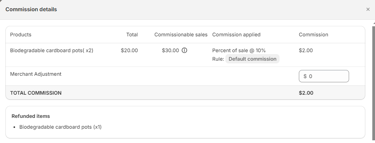Close the Commission details dialog

coord(368,10)
